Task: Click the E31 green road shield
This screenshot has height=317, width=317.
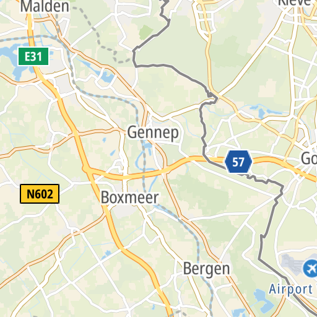Action: 33,56
